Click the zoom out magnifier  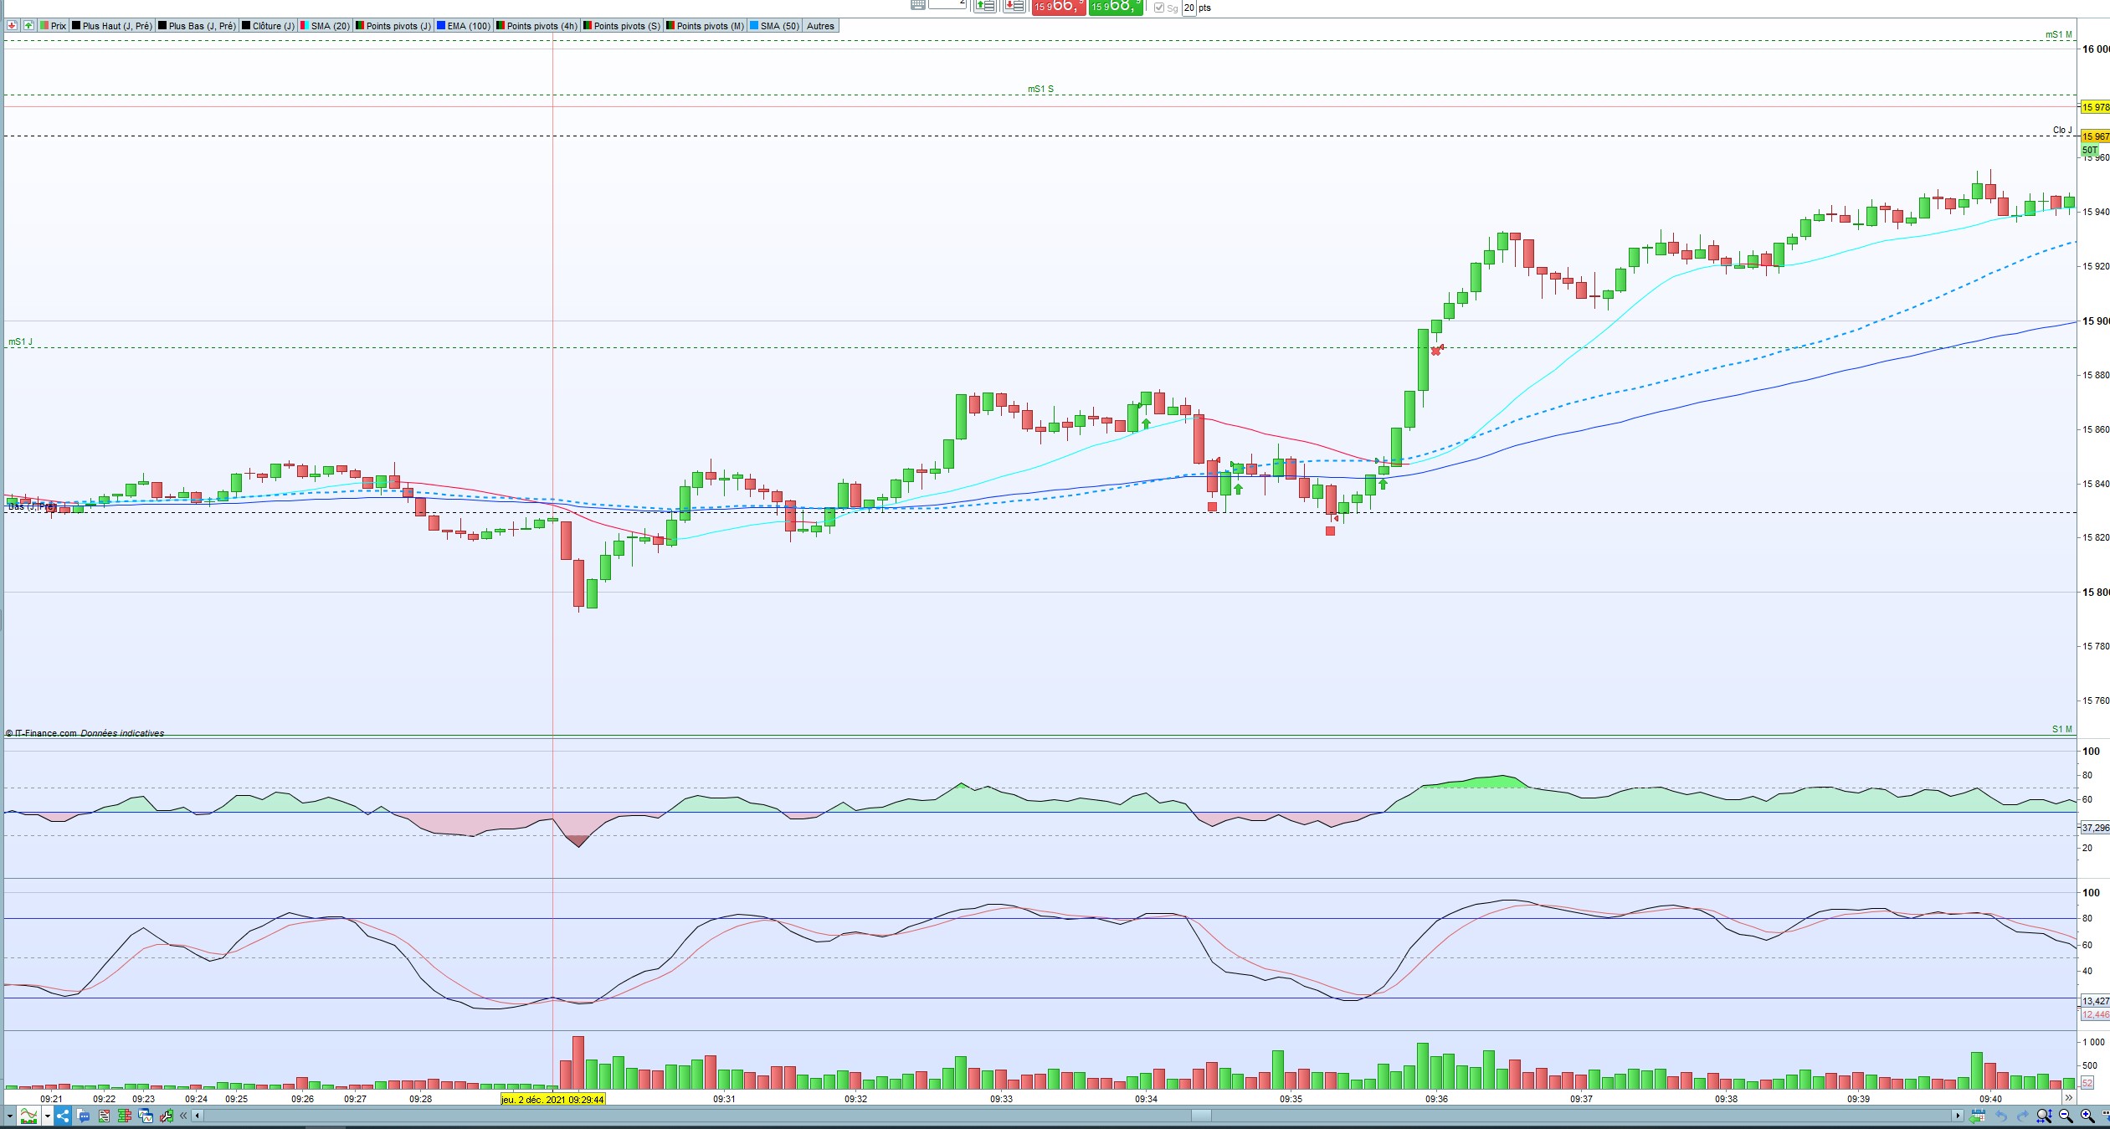pyautogui.click(x=2065, y=1116)
